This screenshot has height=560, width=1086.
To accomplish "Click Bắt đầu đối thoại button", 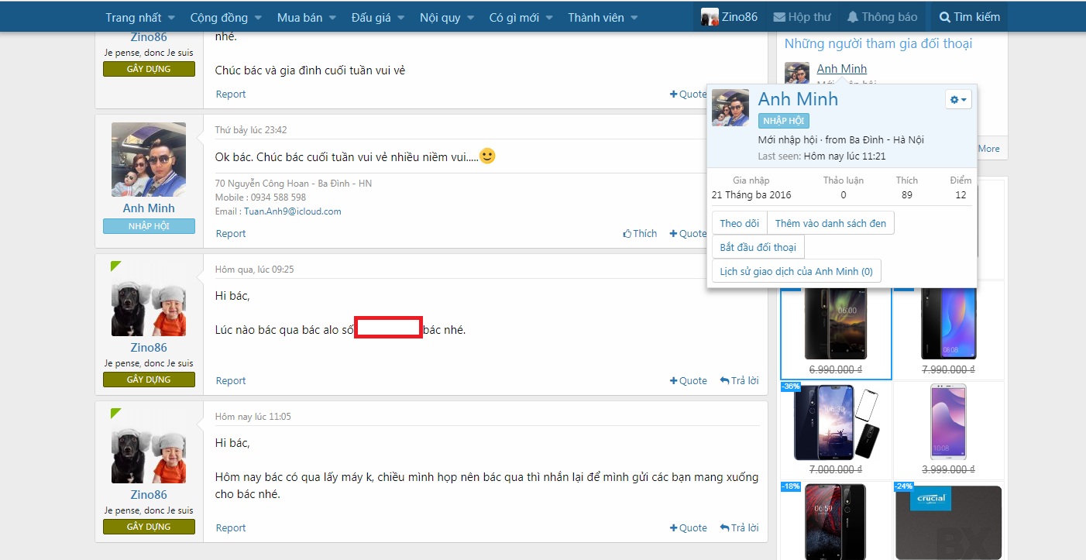I will pos(758,247).
